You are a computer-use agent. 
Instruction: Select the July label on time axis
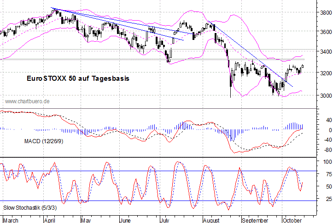[x=164, y=220]
